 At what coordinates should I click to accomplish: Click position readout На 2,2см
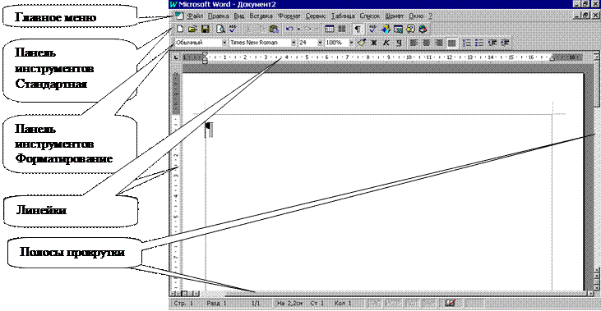pyautogui.click(x=289, y=304)
